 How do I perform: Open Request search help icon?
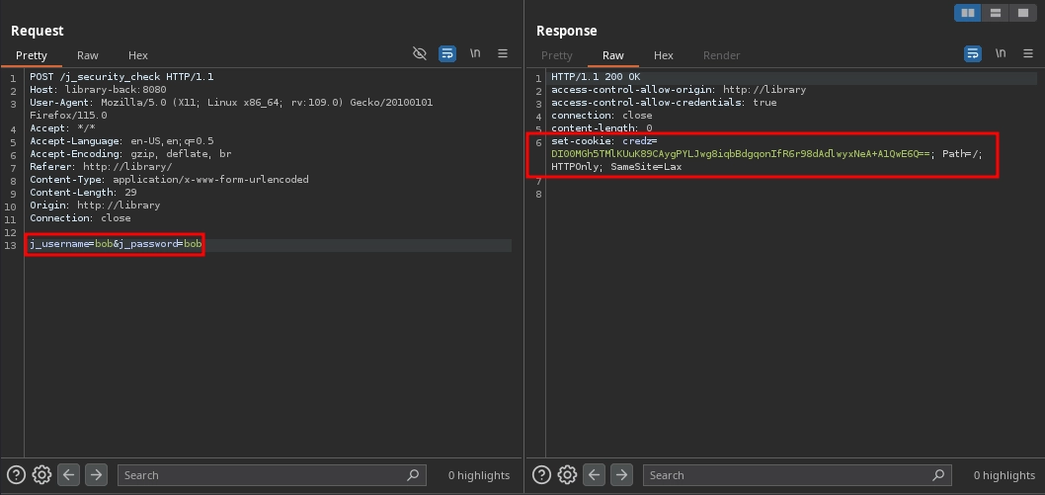pyautogui.click(x=17, y=475)
